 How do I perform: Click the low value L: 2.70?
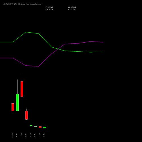(72, 10)
